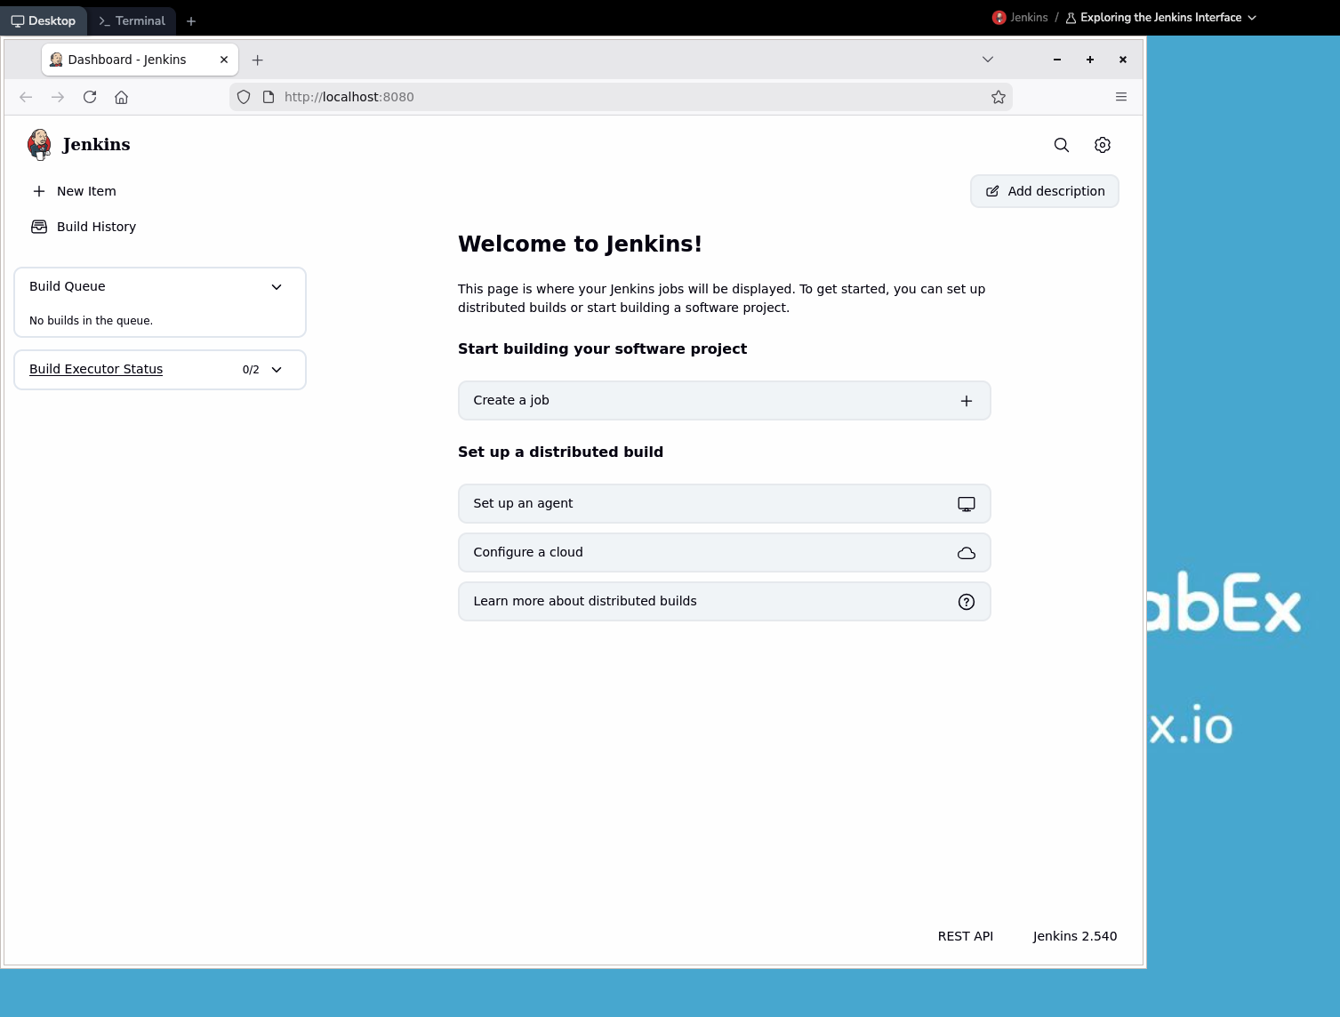The image size is (1340, 1017).
Task: Select the Dashboard - Jenkins browser tab
Action: (128, 60)
